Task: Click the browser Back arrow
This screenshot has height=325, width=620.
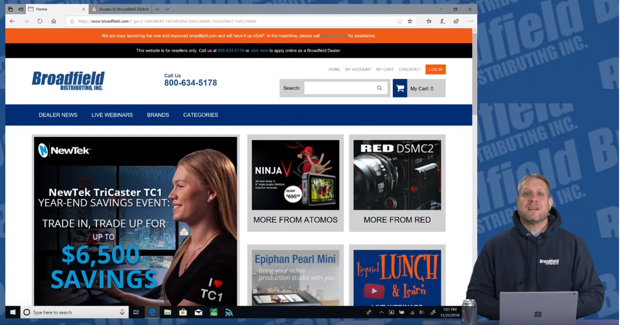Action: (13, 21)
